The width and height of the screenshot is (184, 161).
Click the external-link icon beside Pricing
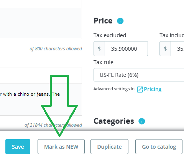[x=140, y=90]
